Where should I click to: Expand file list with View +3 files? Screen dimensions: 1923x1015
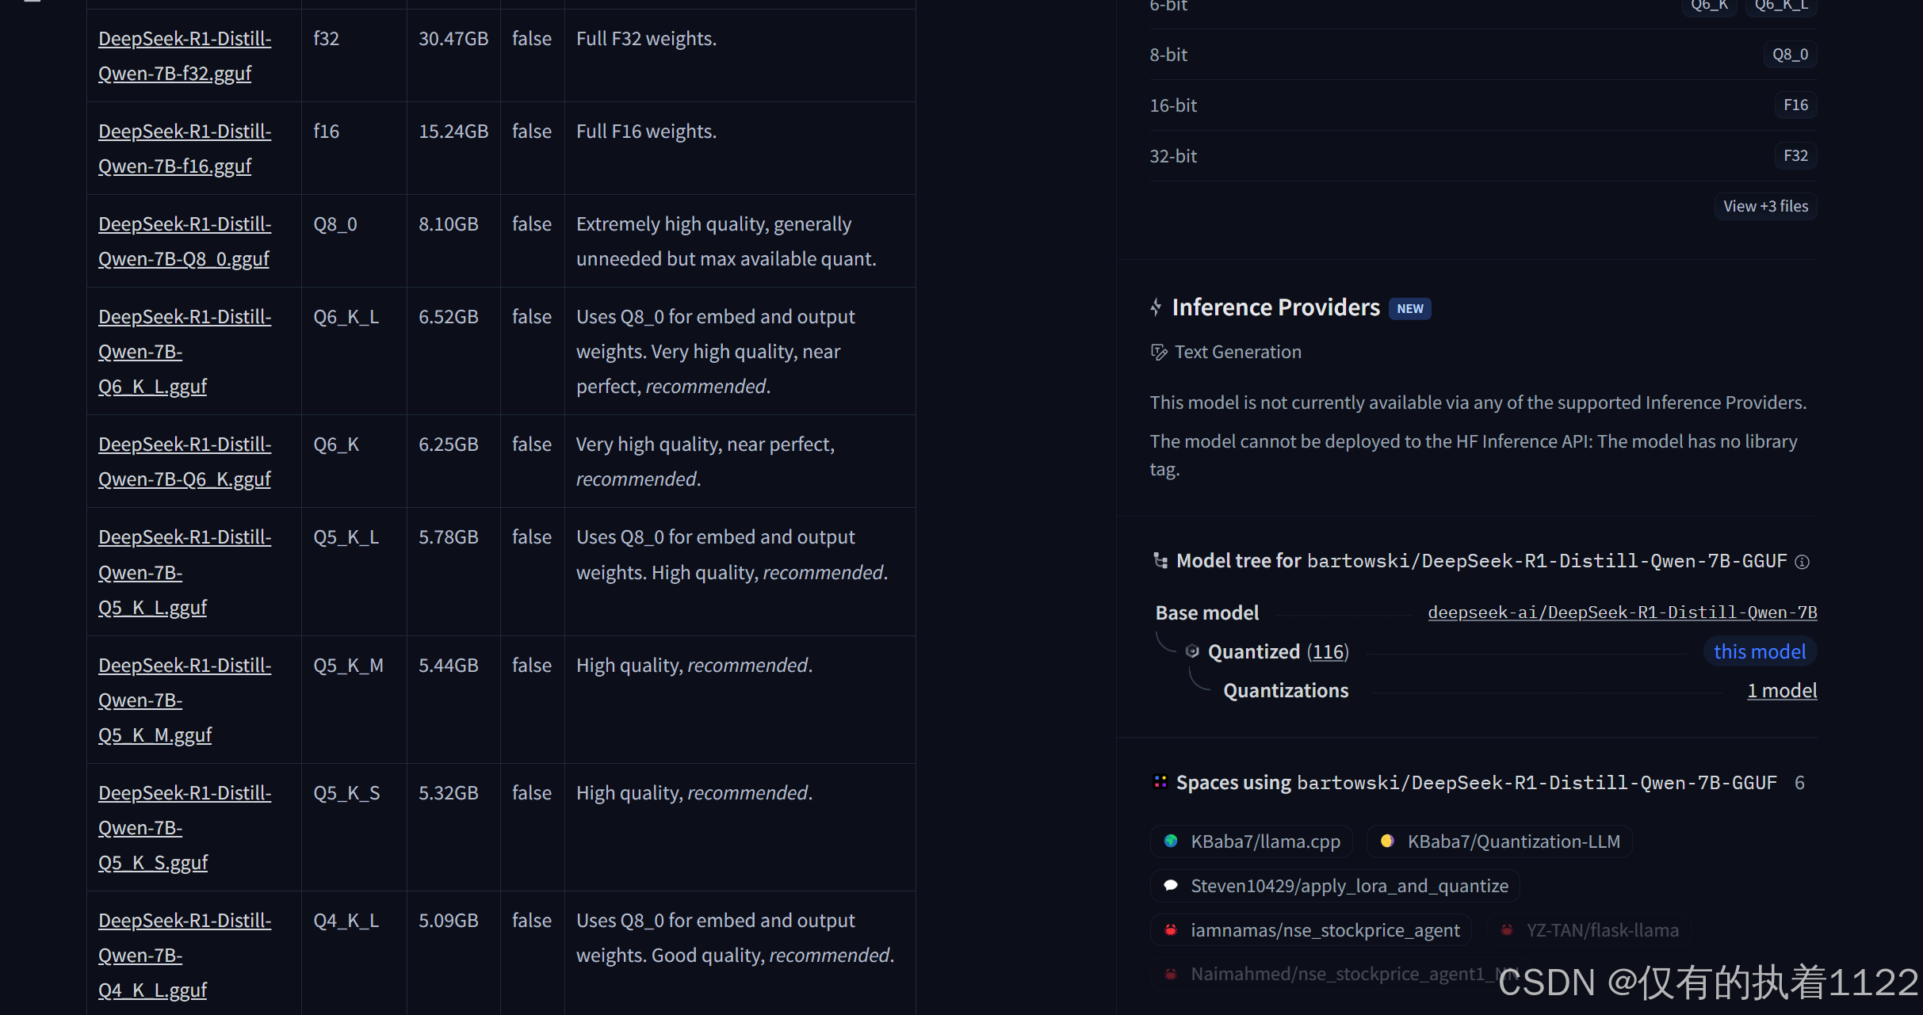pos(1765,206)
